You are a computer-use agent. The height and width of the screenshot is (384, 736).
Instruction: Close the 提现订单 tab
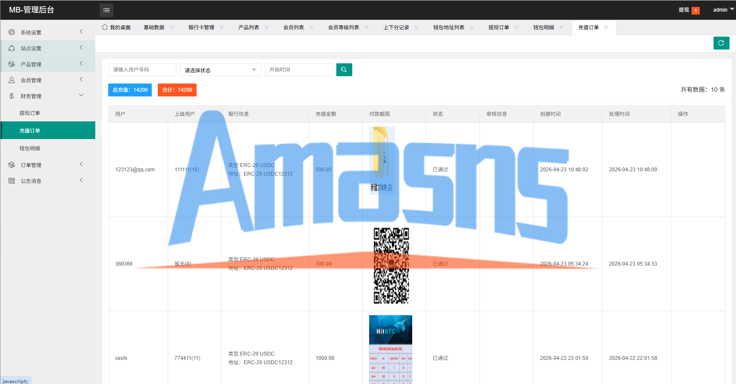tap(517, 28)
